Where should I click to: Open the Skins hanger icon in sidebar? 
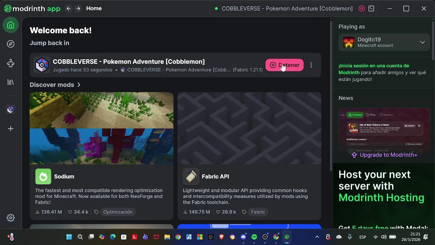[11, 63]
